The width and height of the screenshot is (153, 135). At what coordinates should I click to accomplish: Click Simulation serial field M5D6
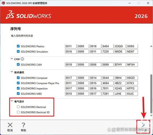coord(120,52)
